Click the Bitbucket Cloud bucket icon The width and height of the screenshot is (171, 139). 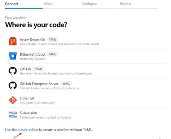pos(13,56)
